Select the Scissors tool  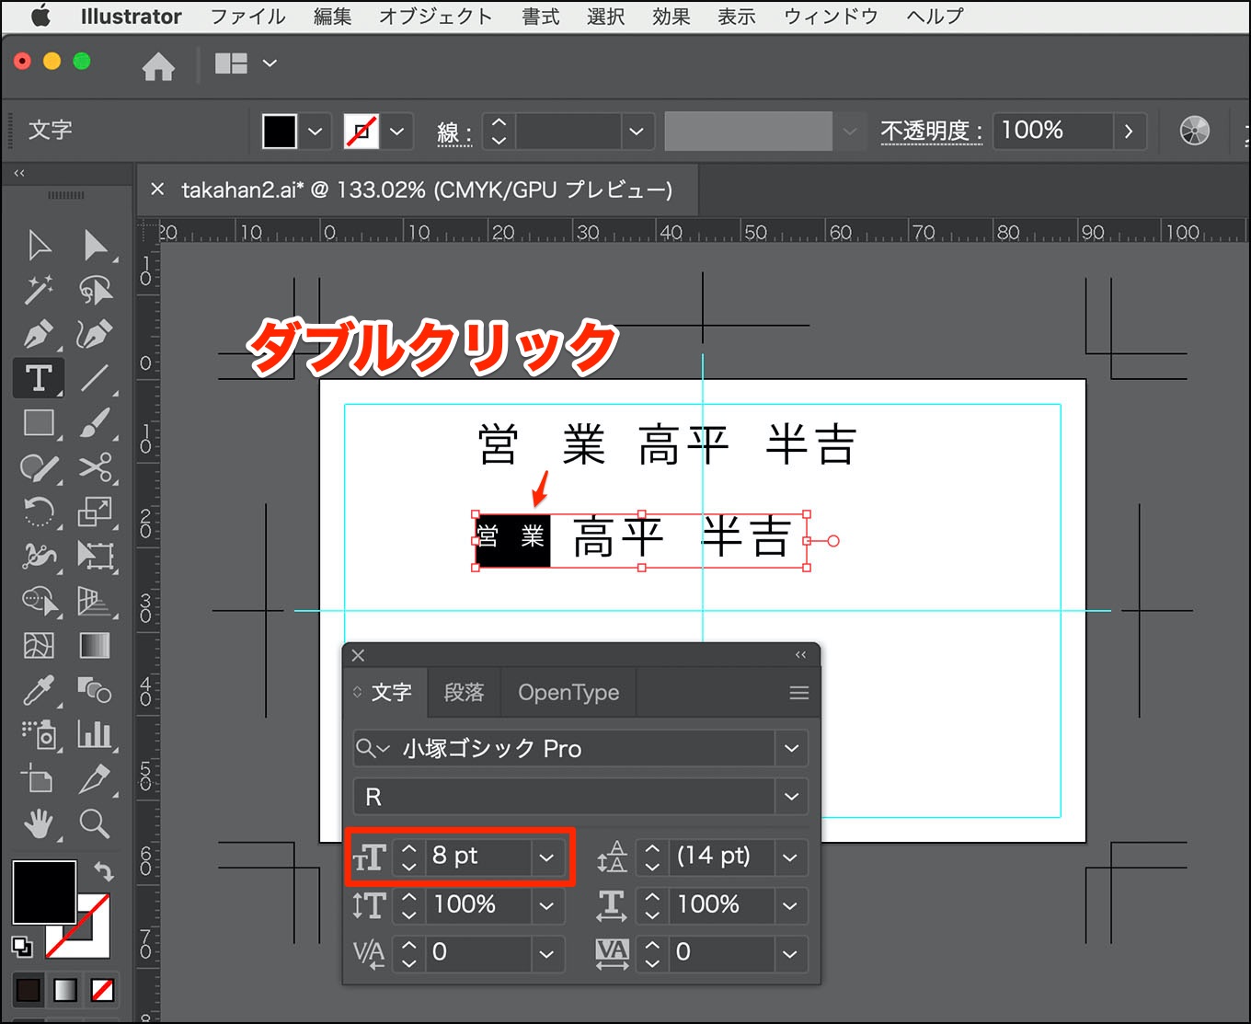(95, 467)
